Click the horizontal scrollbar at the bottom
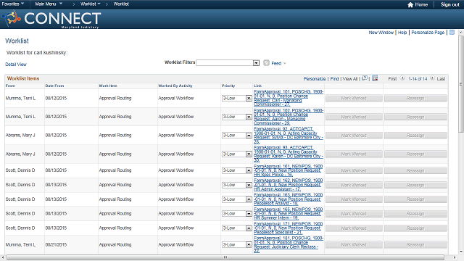Screen dimensions: 464x261 point(225,257)
